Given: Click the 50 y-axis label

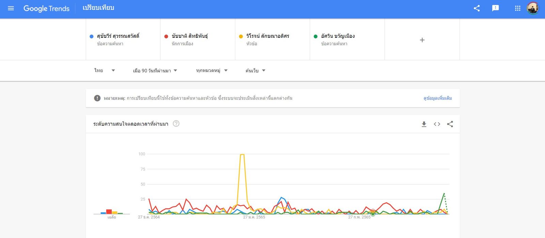Looking at the screenshot, I should pos(143,184).
